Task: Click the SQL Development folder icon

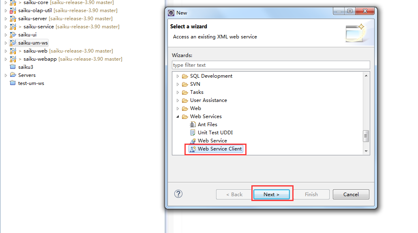Action: [185, 76]
